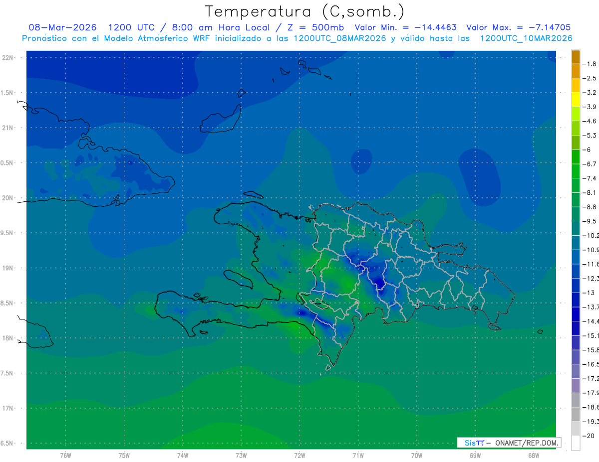Click the '-15.1' colorbar label

coord(591,335)
